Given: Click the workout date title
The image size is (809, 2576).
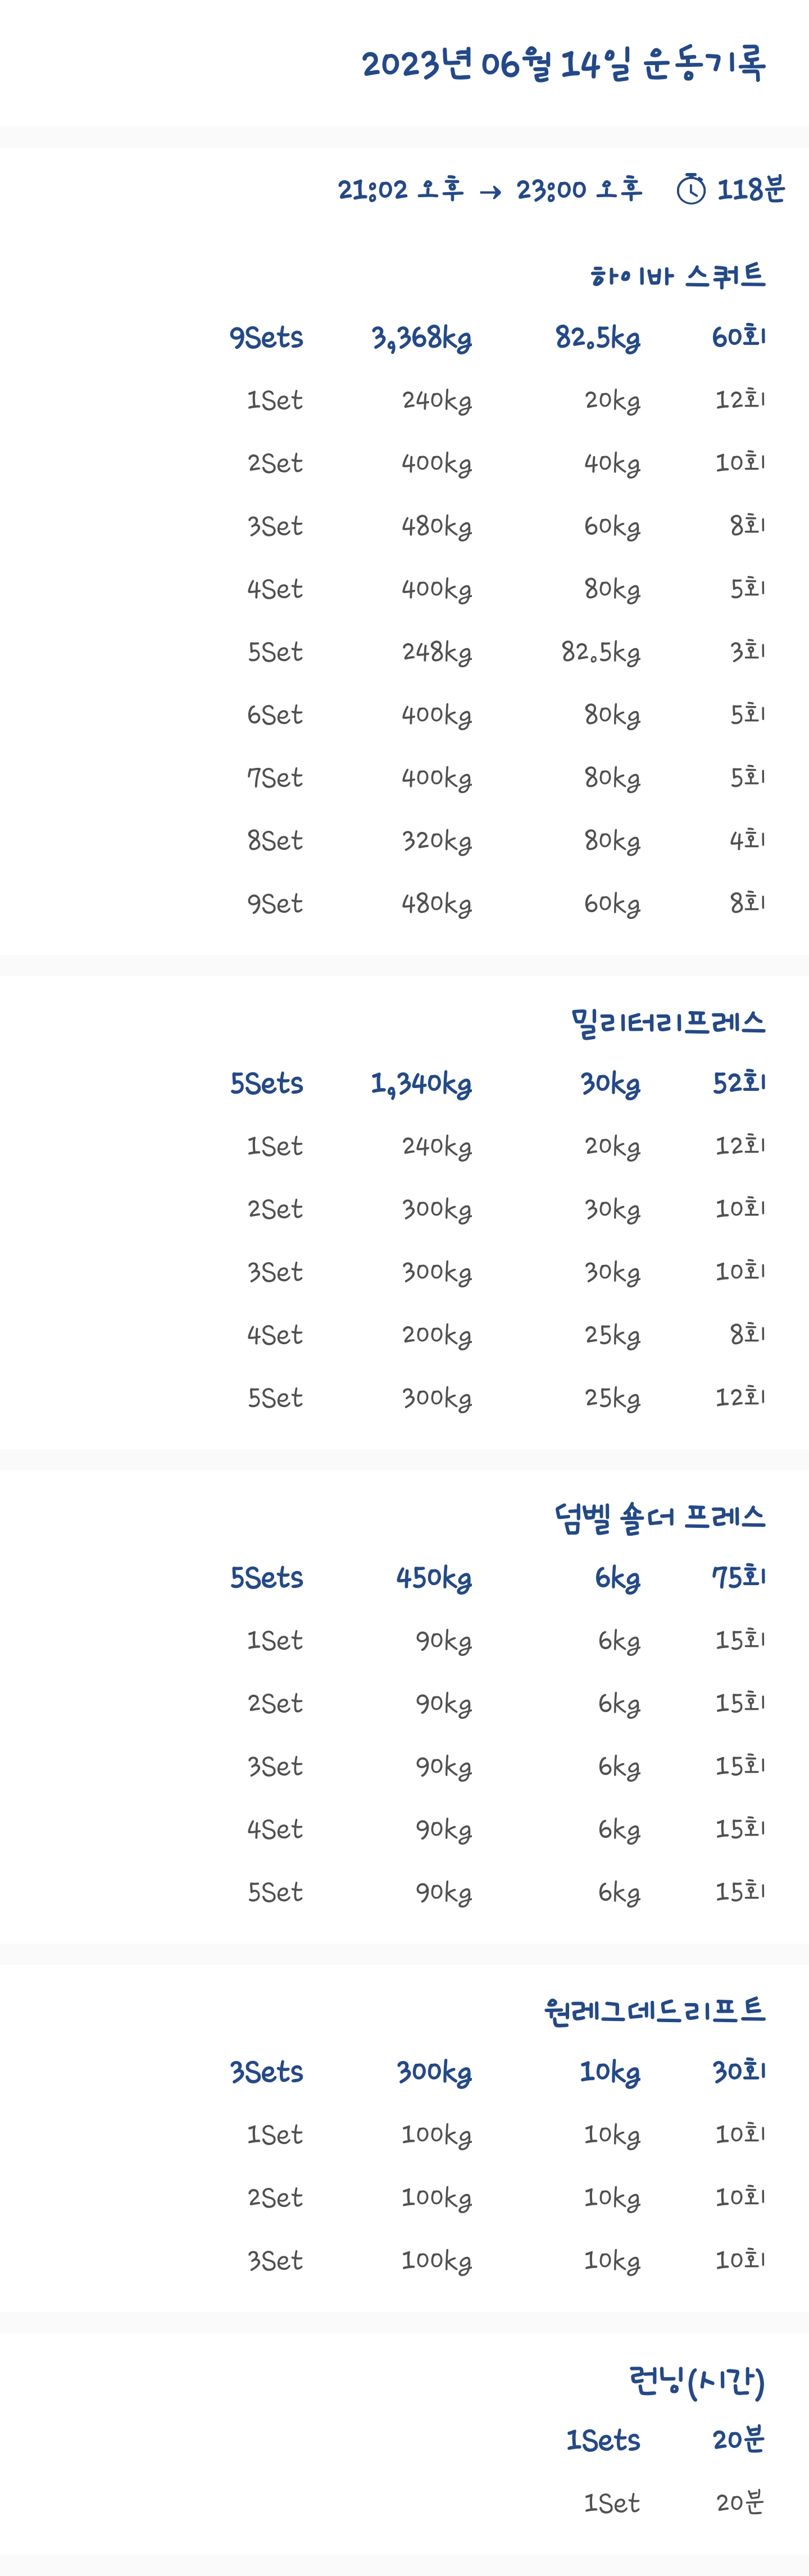Looking at the screenshot, I should pyautogui.click(x=563, y=64).
